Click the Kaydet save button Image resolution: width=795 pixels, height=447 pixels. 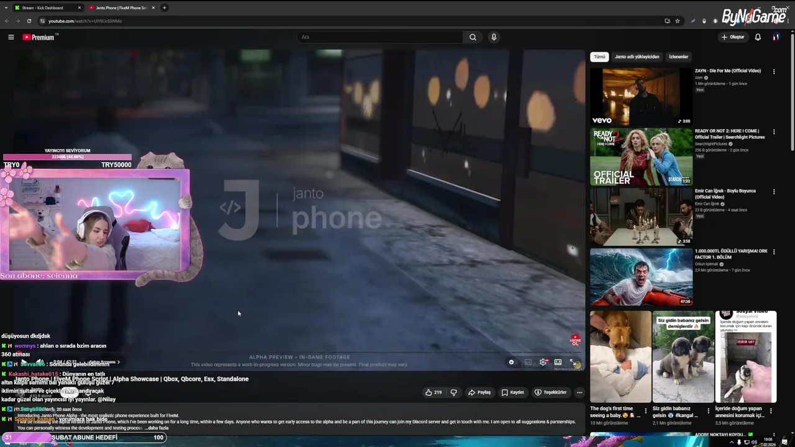[x=513, y=392]
